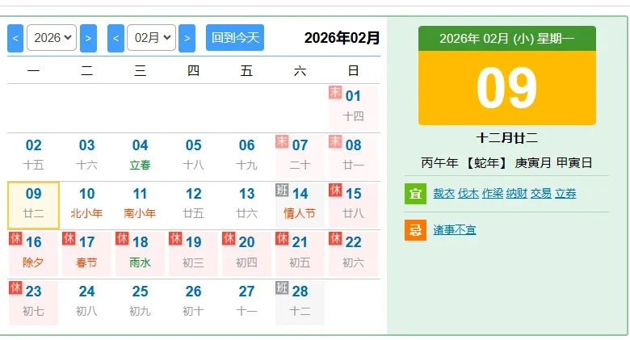Select date 24 初八
This screenshot has height=340, width=630.
pyautogui.click(x=86, y=303)
